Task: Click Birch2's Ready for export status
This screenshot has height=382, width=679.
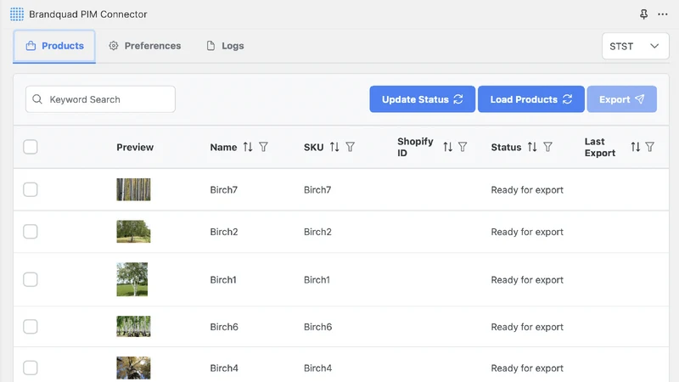Action: [x=527, y=232]
